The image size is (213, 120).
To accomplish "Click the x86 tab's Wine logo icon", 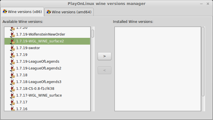I will (x=5, y=12).
